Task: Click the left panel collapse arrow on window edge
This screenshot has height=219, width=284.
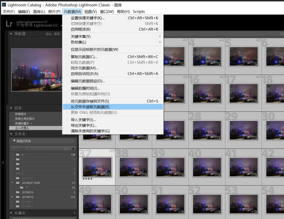Action: point(3,163)
